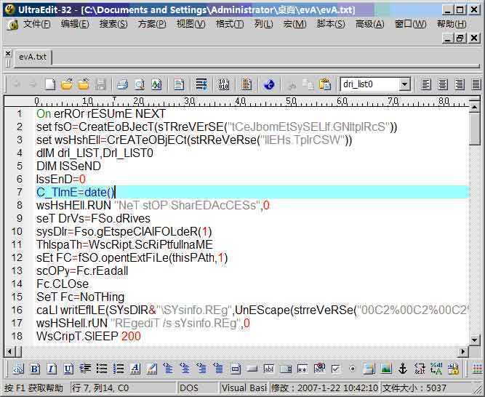Select the evA.txt file tab

point(33,57)
